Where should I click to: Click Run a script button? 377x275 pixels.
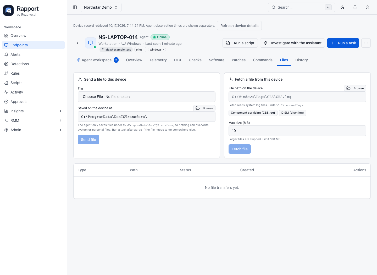[x=240, y=43]
